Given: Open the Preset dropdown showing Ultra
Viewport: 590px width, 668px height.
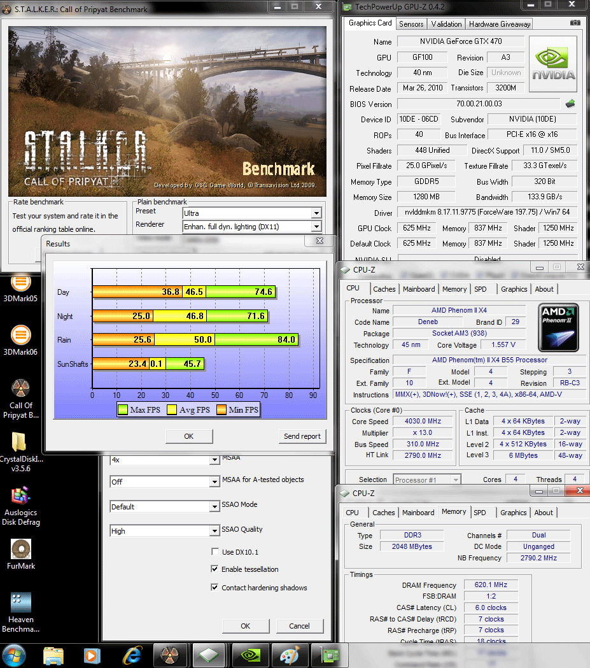Looking at the screenshot, I should (x=252, y=213).
